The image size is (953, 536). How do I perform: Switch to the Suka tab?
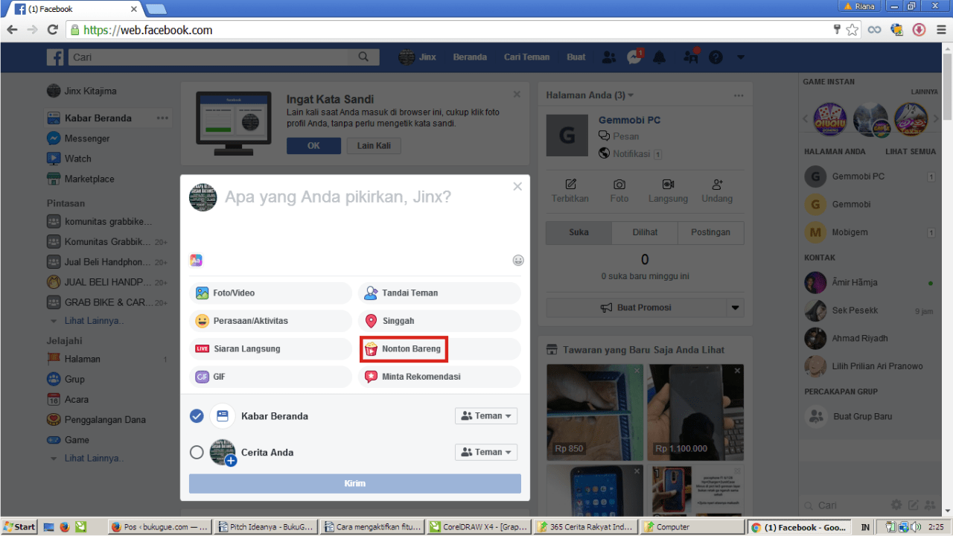[579, 232]
